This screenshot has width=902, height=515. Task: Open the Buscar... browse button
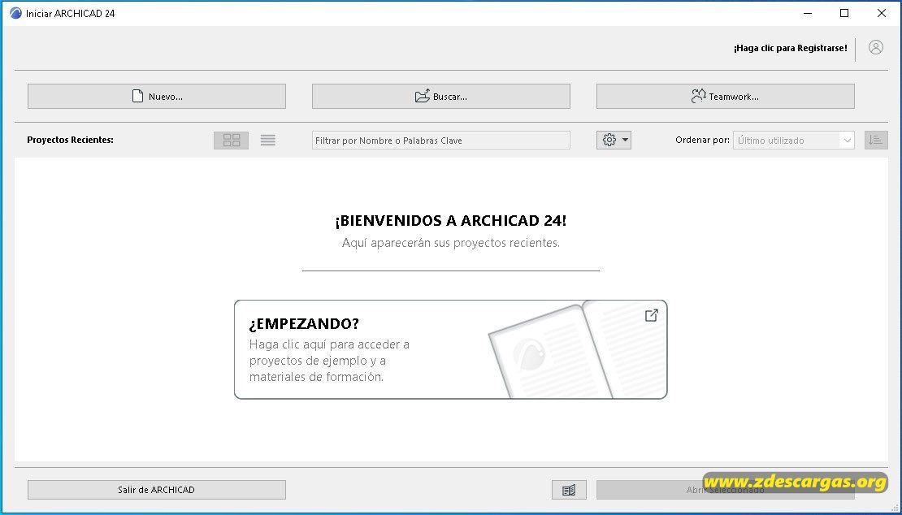[x=440, y=97]
